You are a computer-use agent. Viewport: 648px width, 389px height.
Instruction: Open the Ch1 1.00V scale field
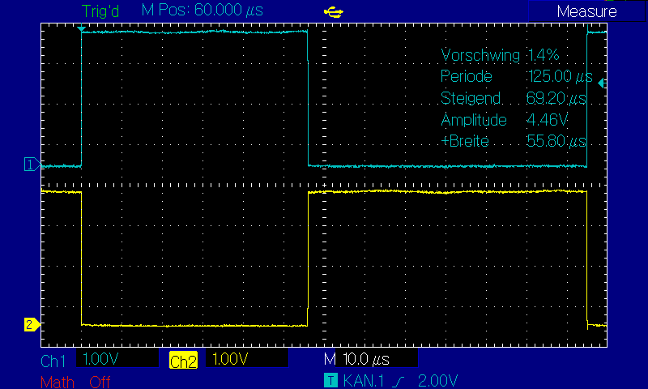coord(117,359)
